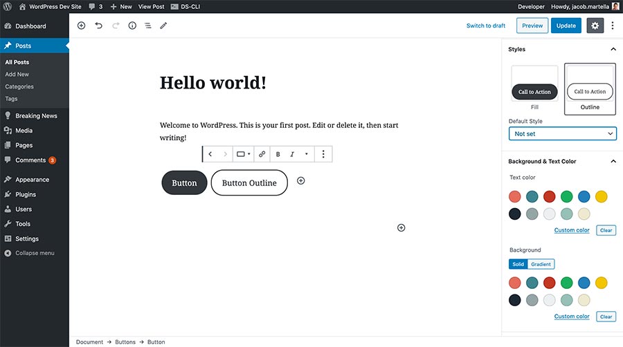This screenshot has width=623, height=347.
Task: Open the block inserter plus in top toolbar
Action: (x=82, y=26)
